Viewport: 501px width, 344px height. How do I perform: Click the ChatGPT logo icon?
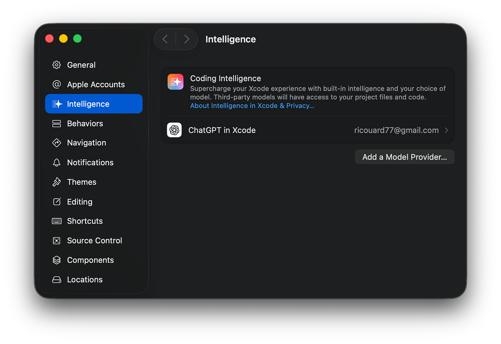click(x=174, y=130)
